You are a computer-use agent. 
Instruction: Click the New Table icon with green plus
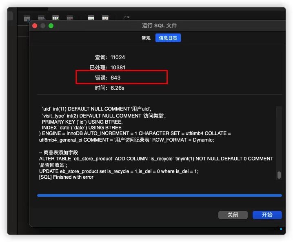pyautogui.click(x=55, y=18)
